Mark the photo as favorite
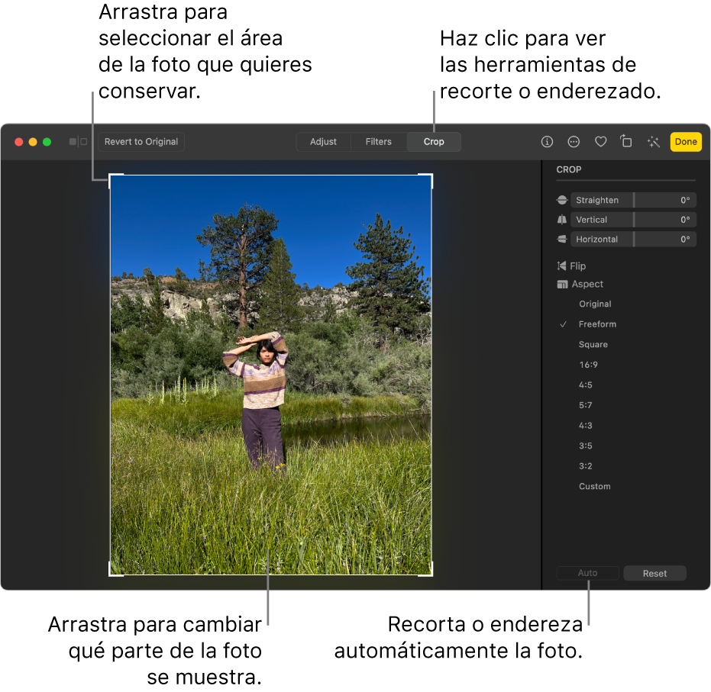The image size is (711, 692). point(600,142)
